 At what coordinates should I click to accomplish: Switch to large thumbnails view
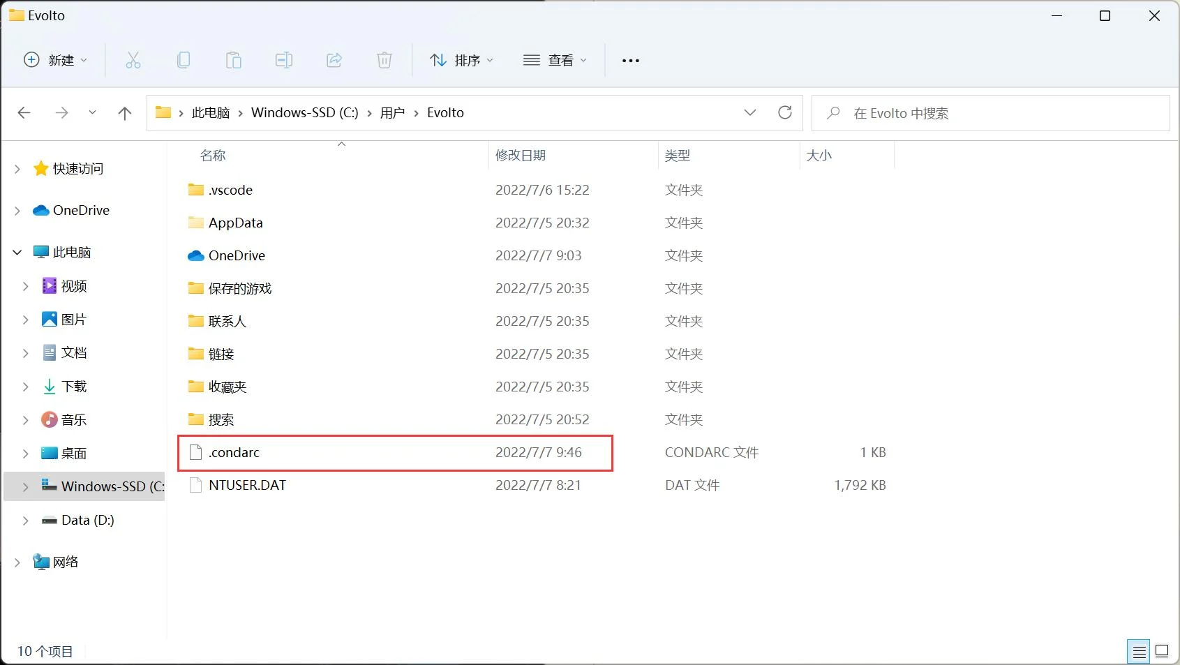click(1162, 651)
